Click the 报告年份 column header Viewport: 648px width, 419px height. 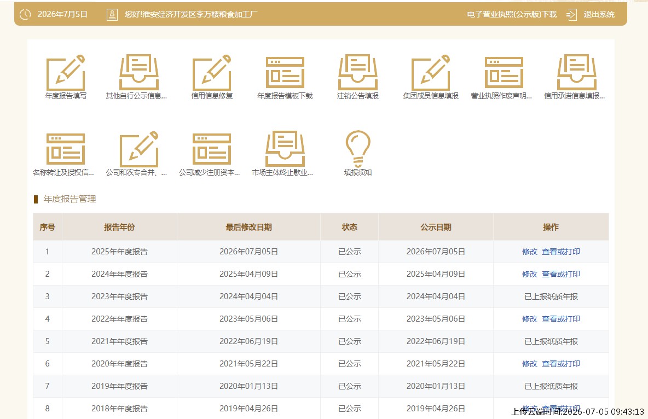119,227
